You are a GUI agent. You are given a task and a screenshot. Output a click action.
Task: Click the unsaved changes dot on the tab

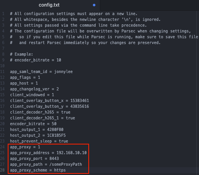pos(94,5)
